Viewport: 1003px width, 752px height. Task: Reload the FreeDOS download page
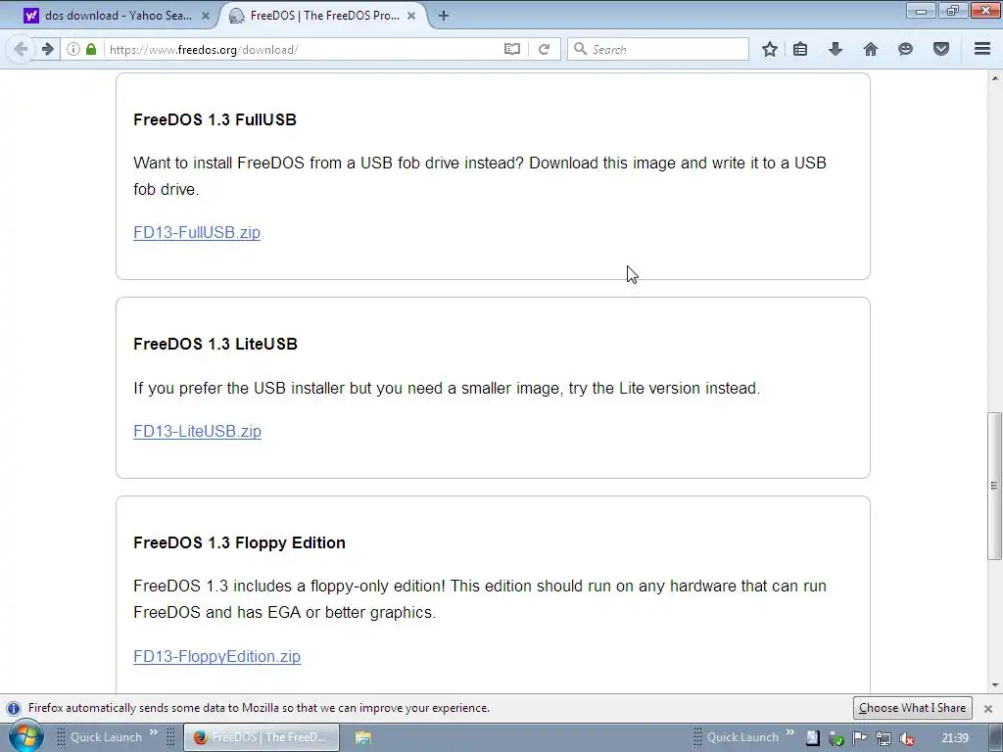pos(545,49)
